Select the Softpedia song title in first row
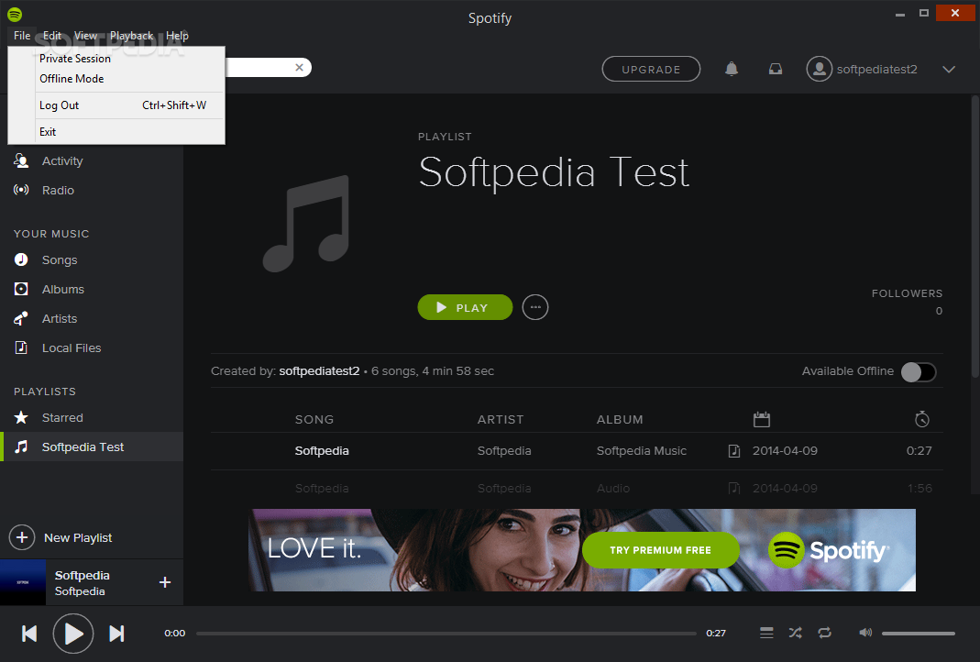The image size is (980, 662). [321, 451]
